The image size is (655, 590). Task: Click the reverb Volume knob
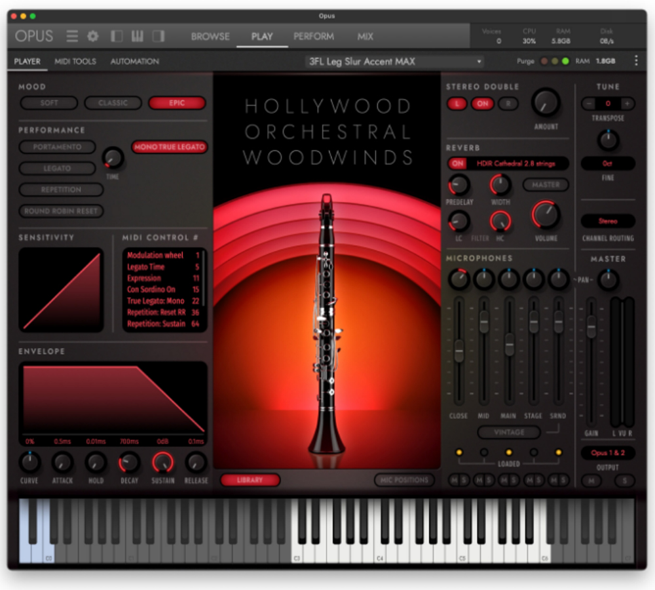(x=546, y=215)
